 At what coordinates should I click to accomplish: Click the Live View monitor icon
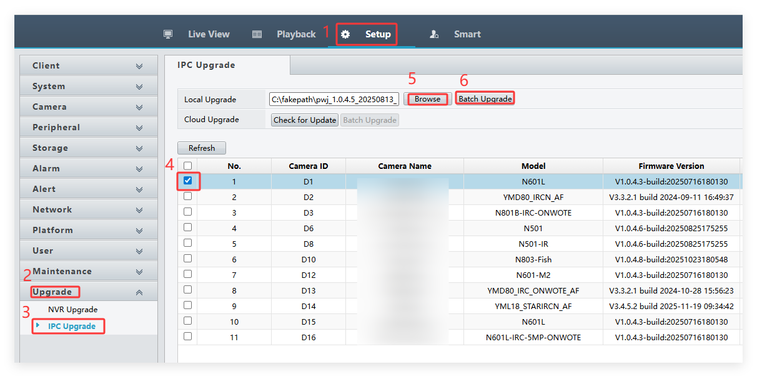(168, 34)
